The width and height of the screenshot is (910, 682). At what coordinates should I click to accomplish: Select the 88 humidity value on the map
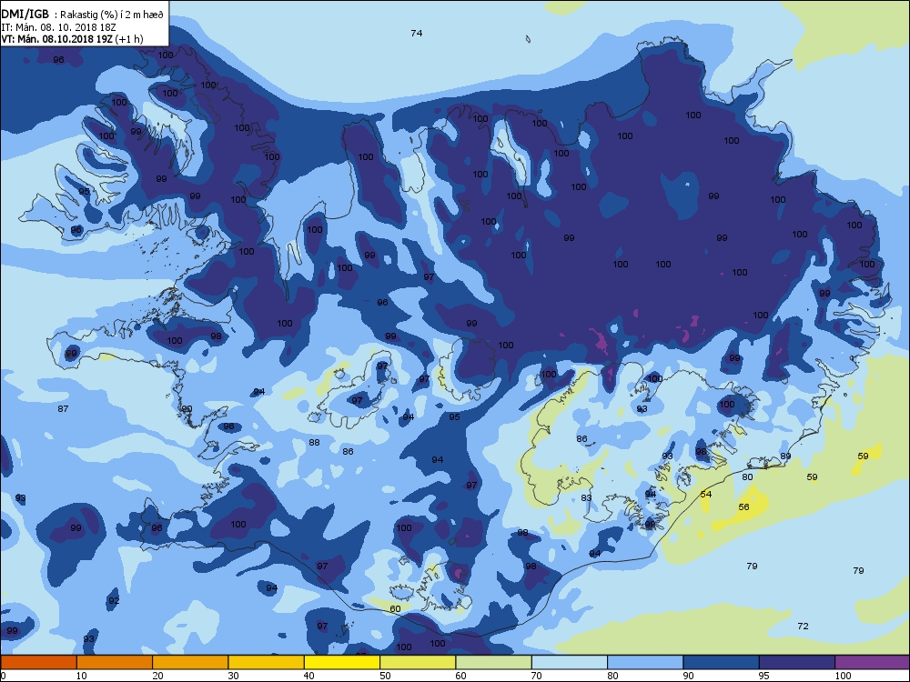click(x=314, y=443)
